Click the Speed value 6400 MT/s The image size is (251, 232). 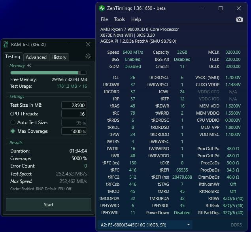pos(133,52)
